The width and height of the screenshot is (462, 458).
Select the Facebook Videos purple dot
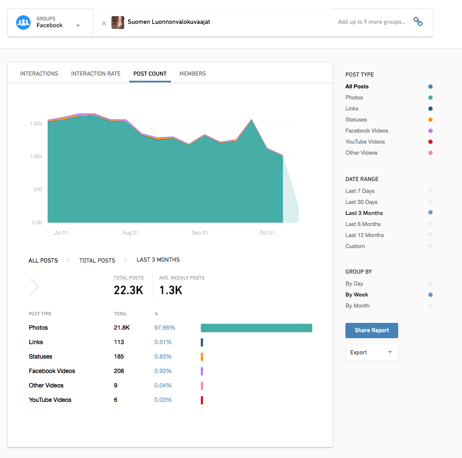430,131
